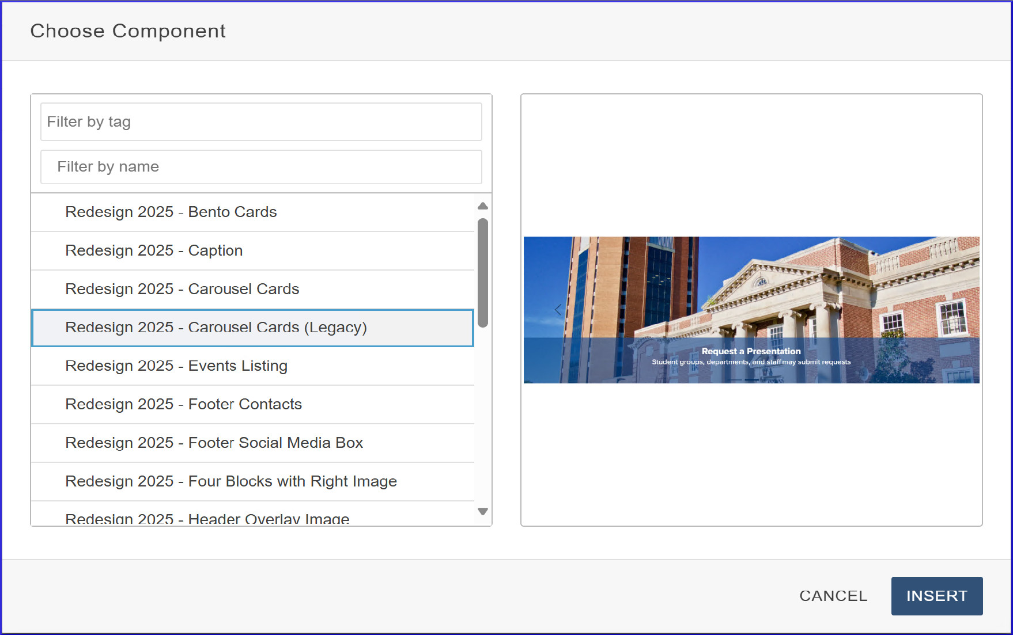Focus the Filter by name input
Screen dimensions: 1013x635
click(261, 167)
